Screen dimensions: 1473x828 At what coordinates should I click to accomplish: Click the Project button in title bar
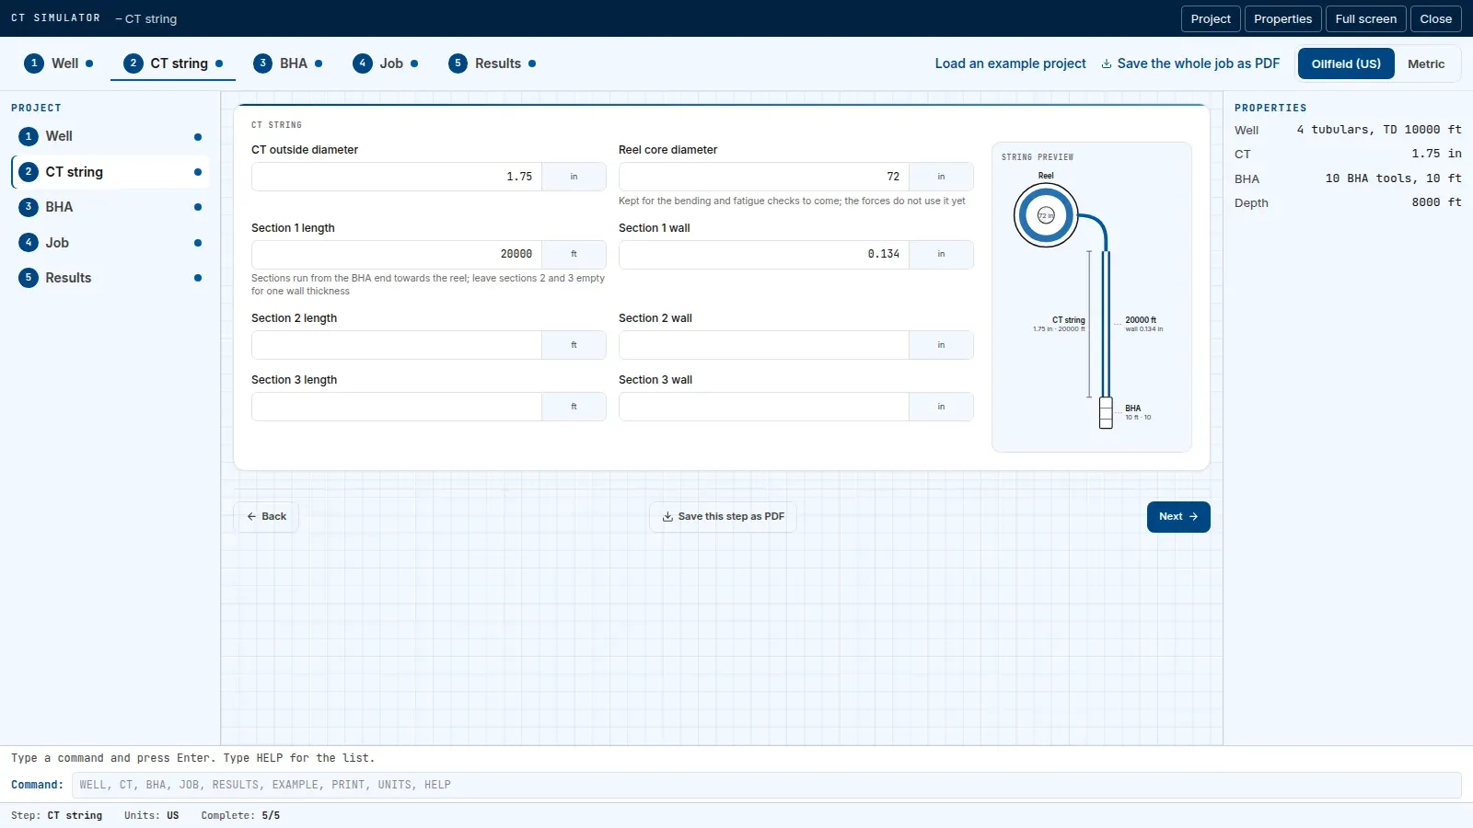1211,19
